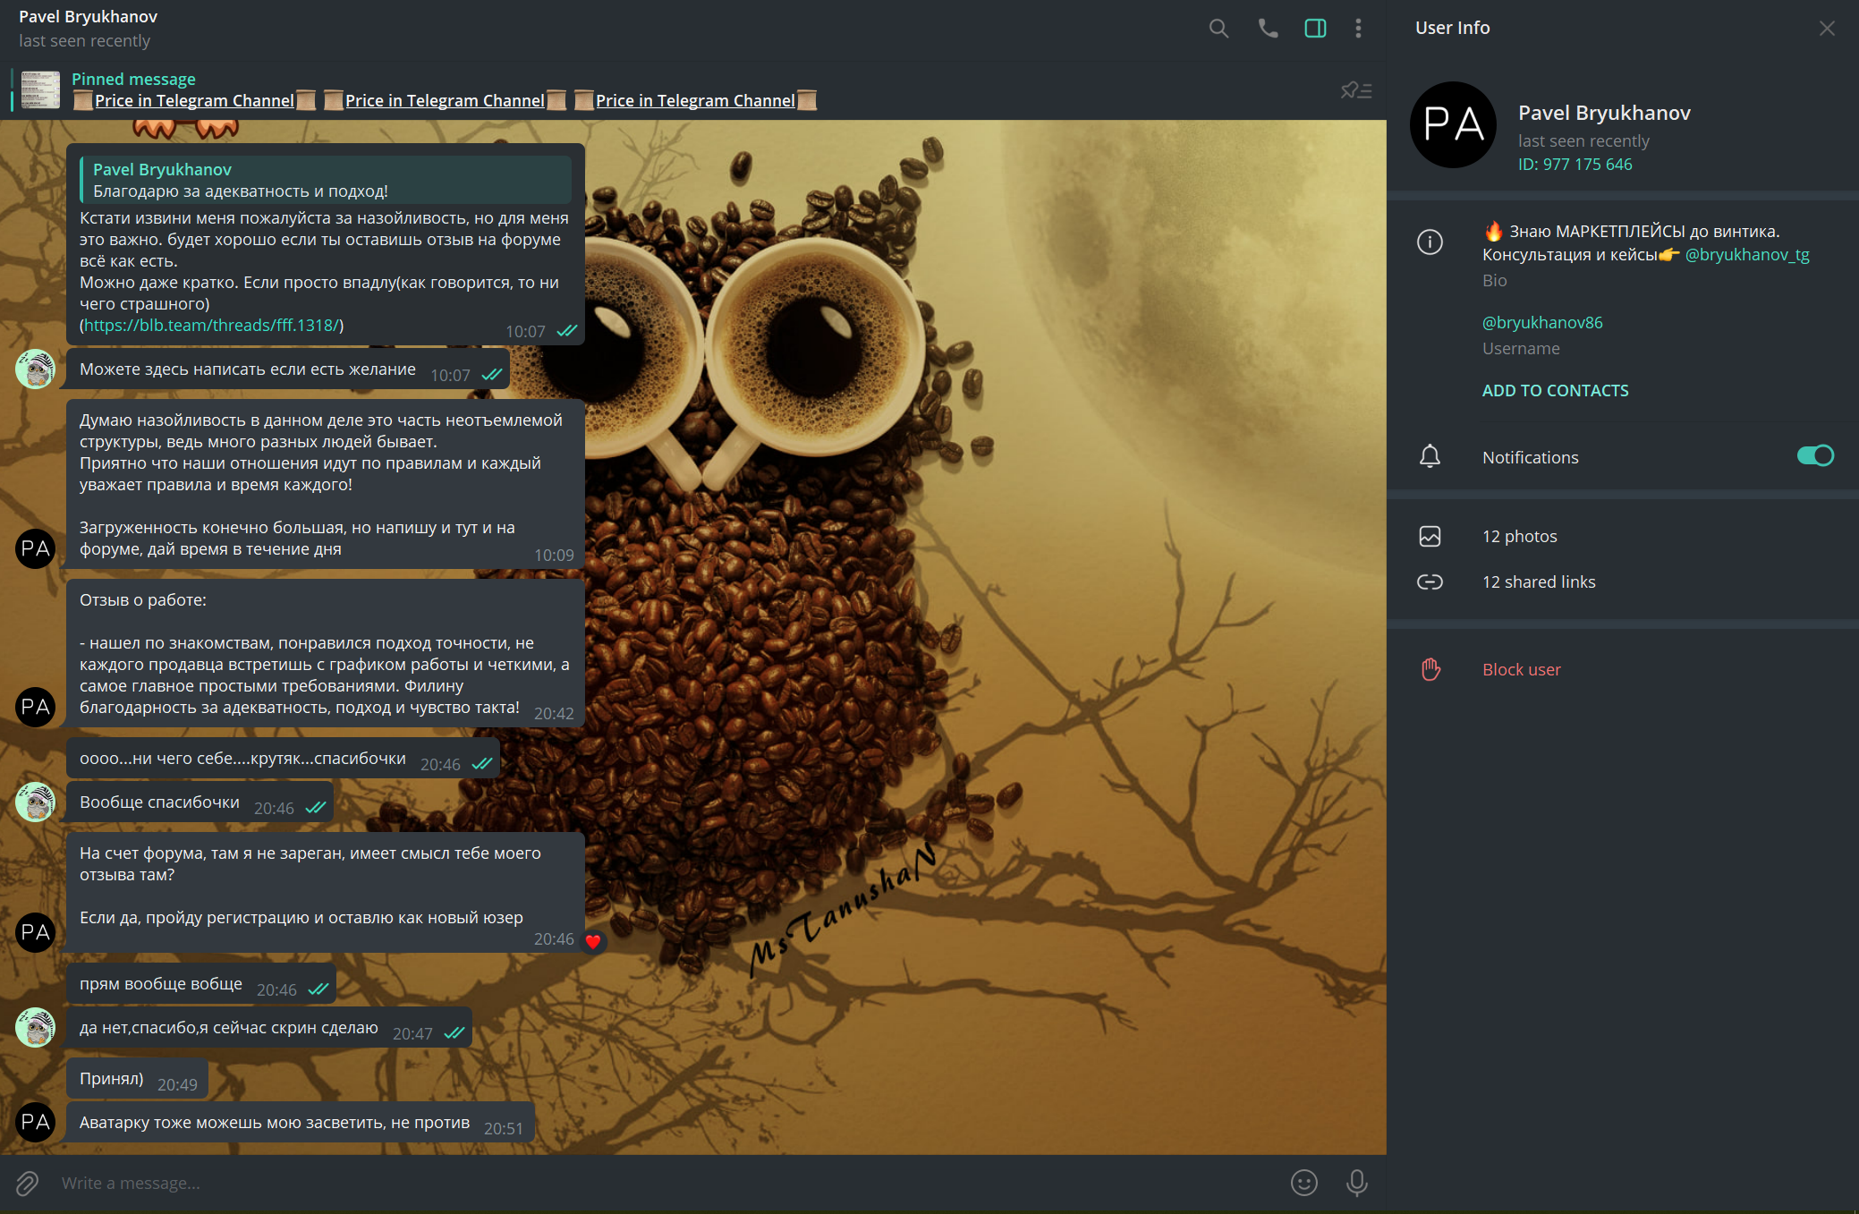
Task: Toggle the right sidebar panel icon
Action: (x=1315, y=29)
